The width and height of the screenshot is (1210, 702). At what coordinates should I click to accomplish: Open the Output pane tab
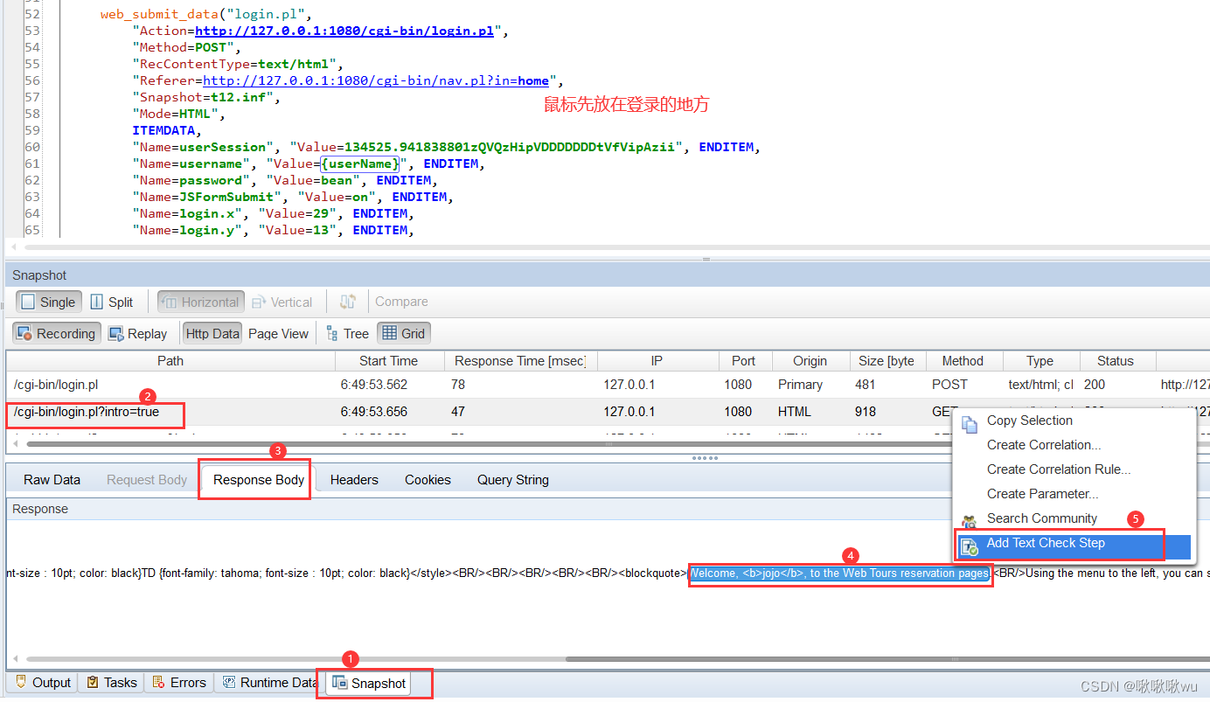pyautogui.click(x=43, y=683)
